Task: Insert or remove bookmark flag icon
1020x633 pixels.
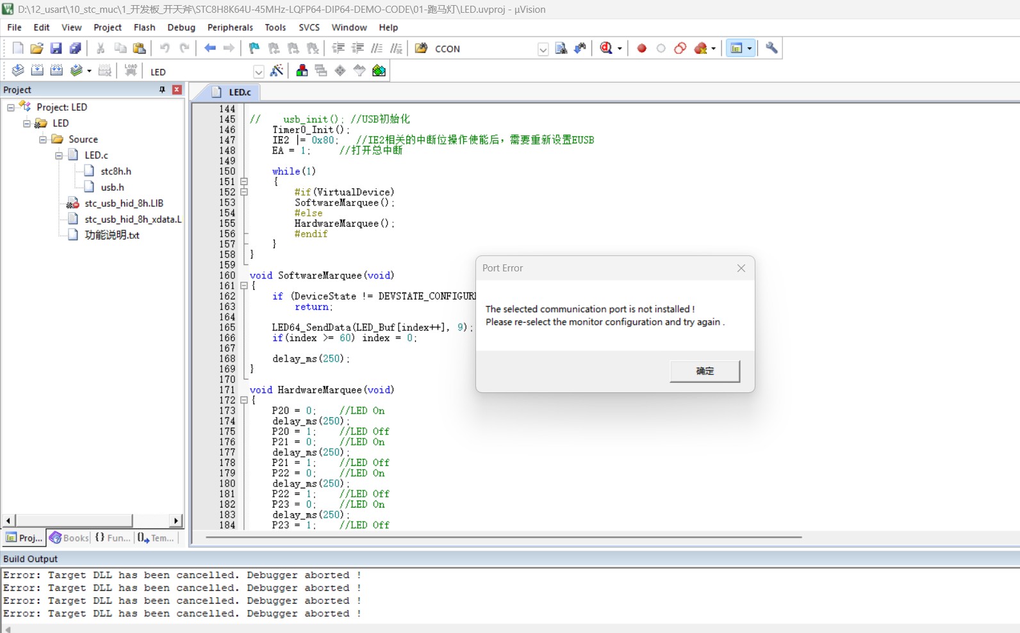Action: pyautogui.click(x=254, y=49)
